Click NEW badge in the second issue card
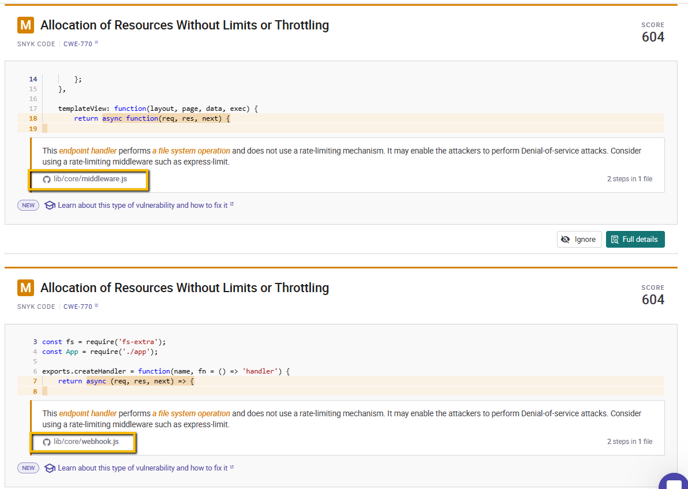The image size is (688, 489). coord(28,468)
